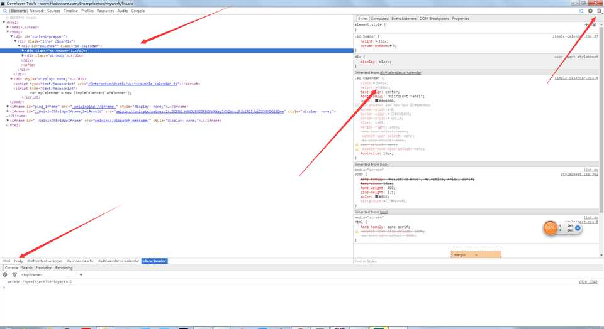Click the toggle element state icon
This screenshot has width=604, height=329.
click(x=594, y=24)
